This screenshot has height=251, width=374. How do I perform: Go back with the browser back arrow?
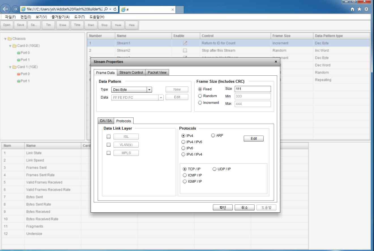(x=6, y=9)
